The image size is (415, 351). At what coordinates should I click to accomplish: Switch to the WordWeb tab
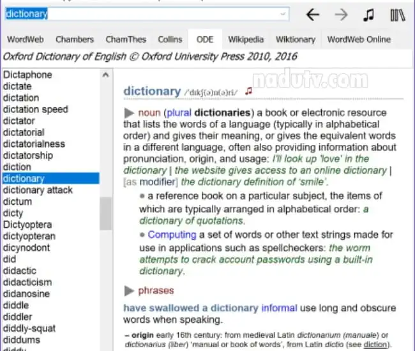[x=26, y=40]
